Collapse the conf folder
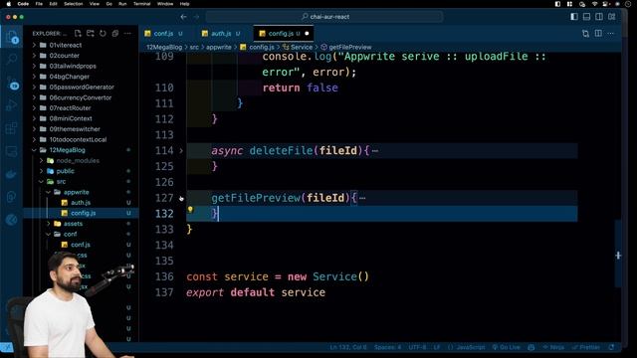The width and height of the screenshot is (637, 358). click(70, 234)
